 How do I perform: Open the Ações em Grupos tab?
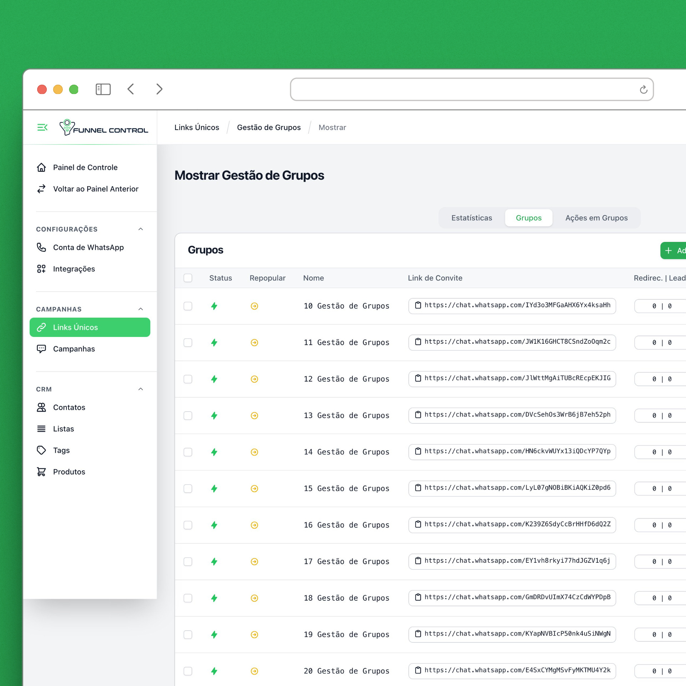pyautogui.click(x=596, y=218)
